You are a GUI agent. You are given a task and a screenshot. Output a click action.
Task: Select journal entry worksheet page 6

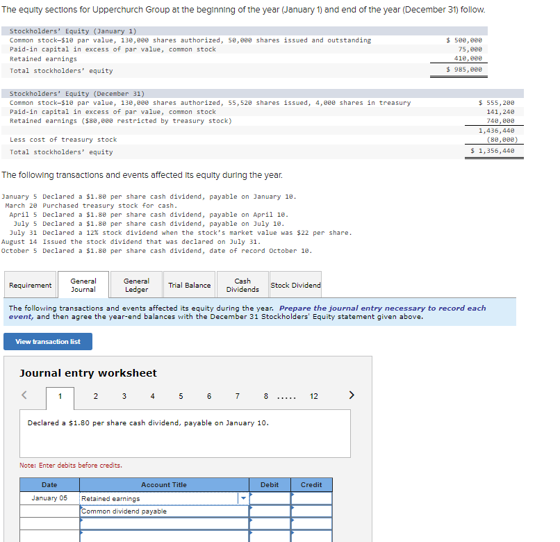pyautogui.click(x=209, y=396)
